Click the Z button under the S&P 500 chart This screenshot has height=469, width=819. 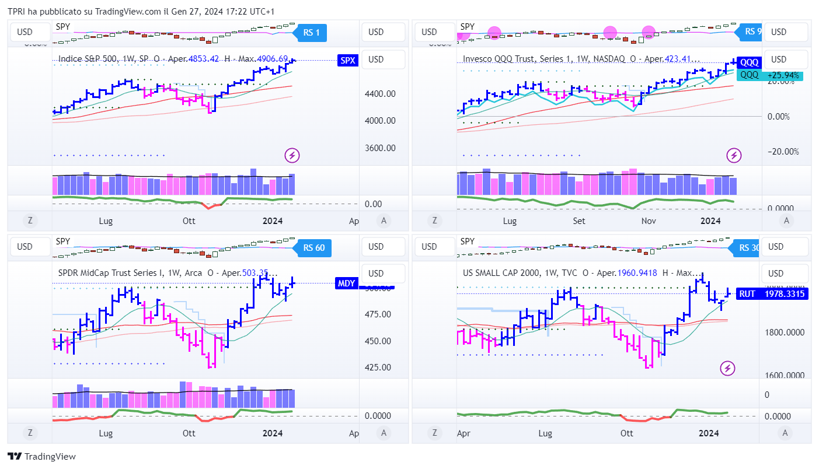point(28,220)
